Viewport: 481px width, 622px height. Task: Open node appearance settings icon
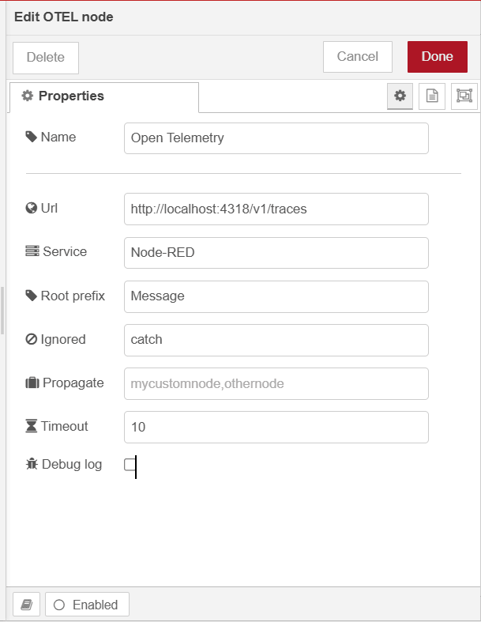click(464, 96)
